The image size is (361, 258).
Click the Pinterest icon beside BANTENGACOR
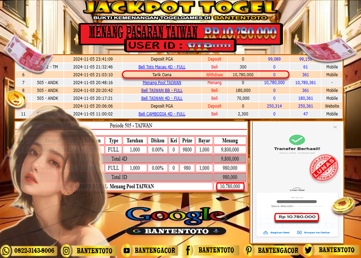249,251
